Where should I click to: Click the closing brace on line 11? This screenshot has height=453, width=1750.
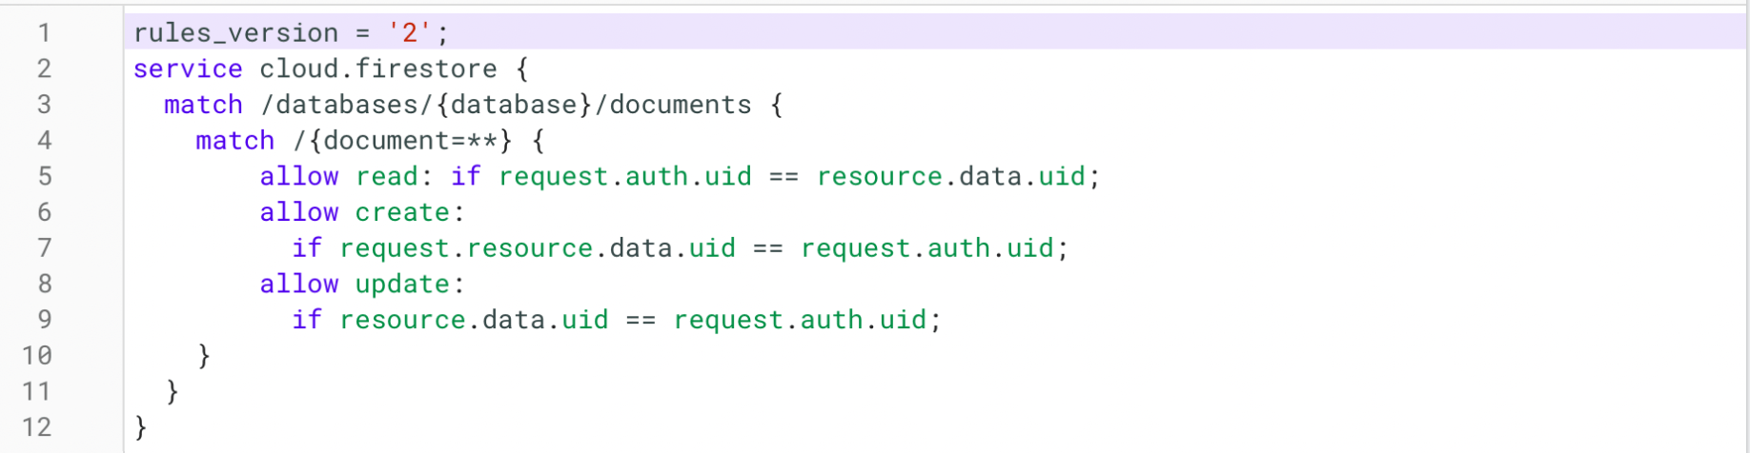(173, 391)
